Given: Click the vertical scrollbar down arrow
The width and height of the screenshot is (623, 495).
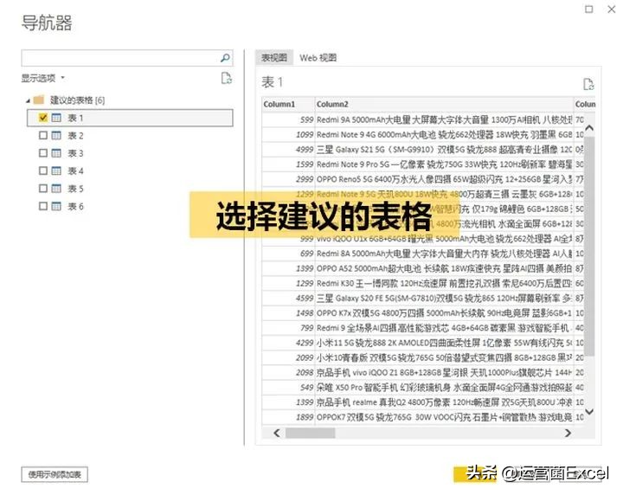Looking at the screenshot, I should point(589,412).
